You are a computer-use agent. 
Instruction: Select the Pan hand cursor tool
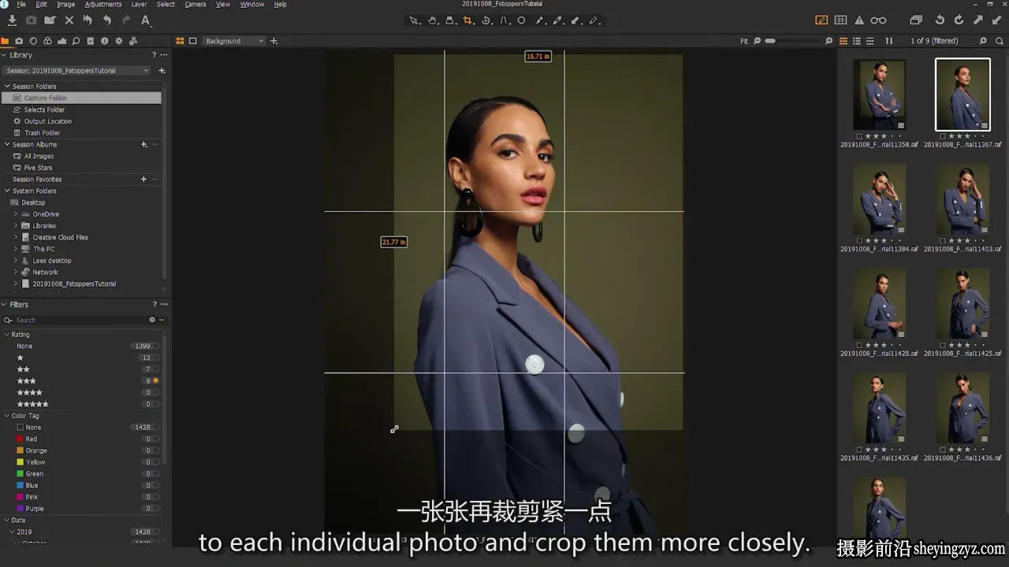(433, 20)
